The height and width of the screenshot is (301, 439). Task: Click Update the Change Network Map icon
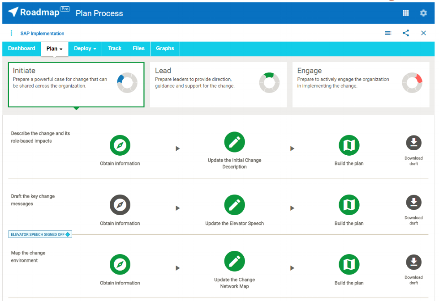pyautogui.click(x=234, y=262)
